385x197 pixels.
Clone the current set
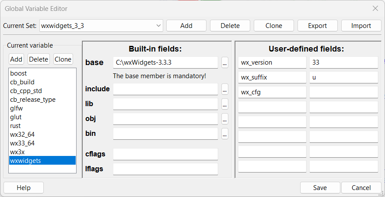point(274,26)
